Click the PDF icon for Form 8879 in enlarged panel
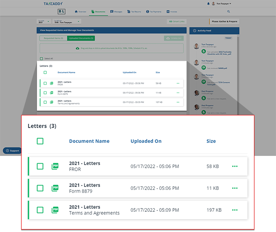 pos(55,188)
